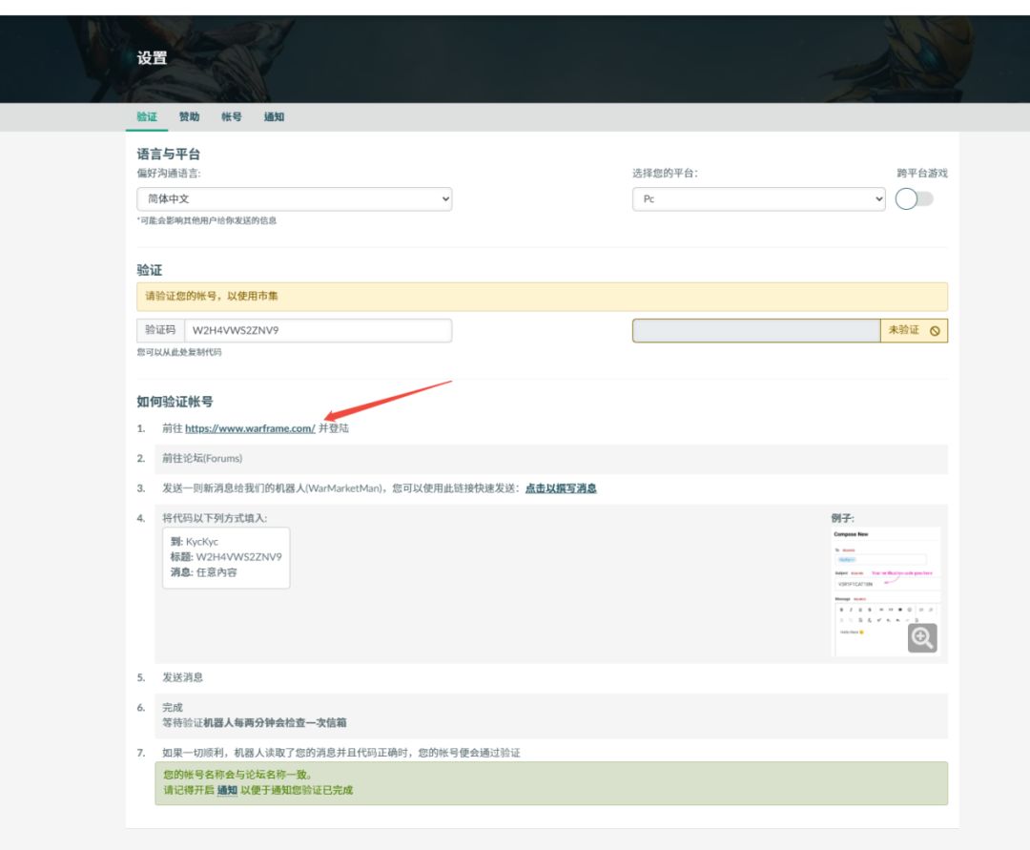Click the 语言与平台 heading

pos(168,154)
